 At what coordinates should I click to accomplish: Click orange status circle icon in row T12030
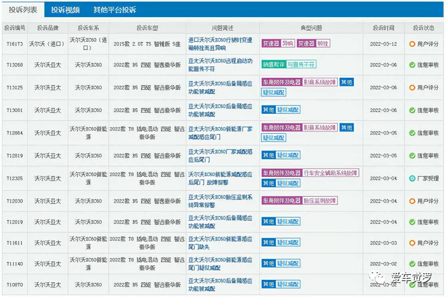[x=412, y=201]
